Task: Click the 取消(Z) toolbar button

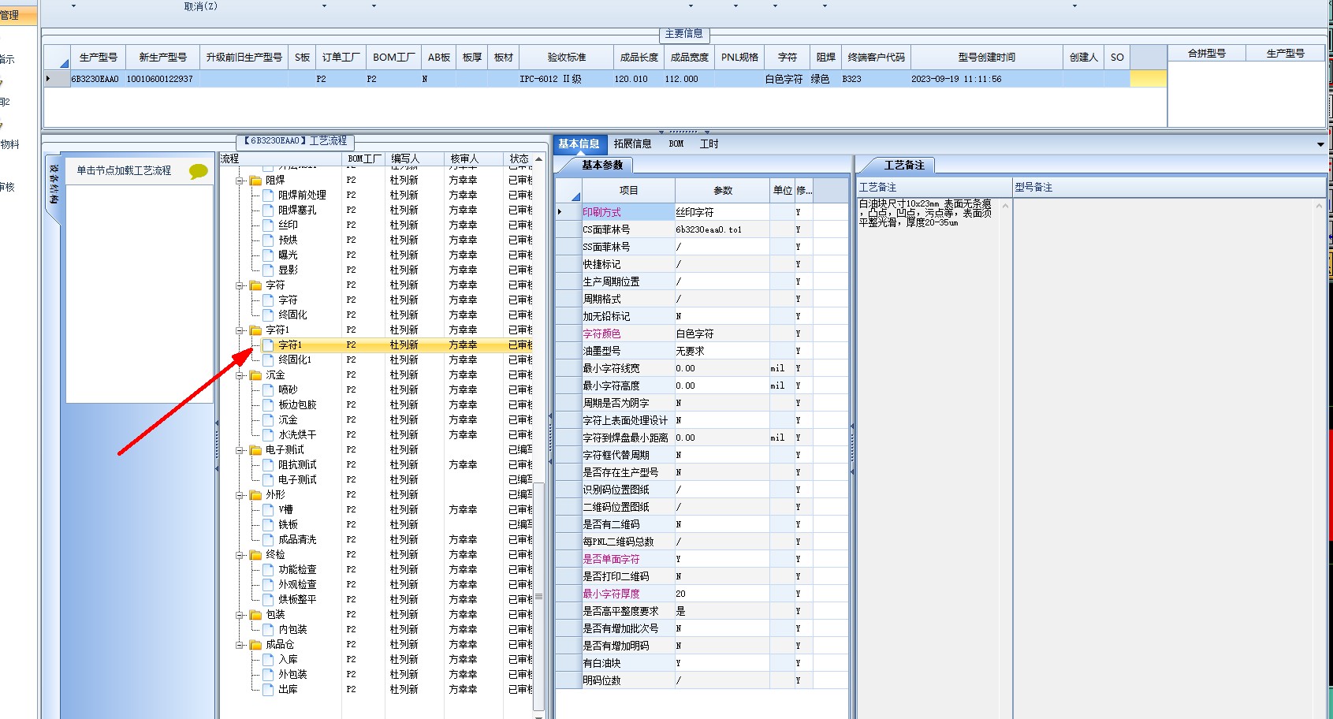Action: click(x=200, y=6)
